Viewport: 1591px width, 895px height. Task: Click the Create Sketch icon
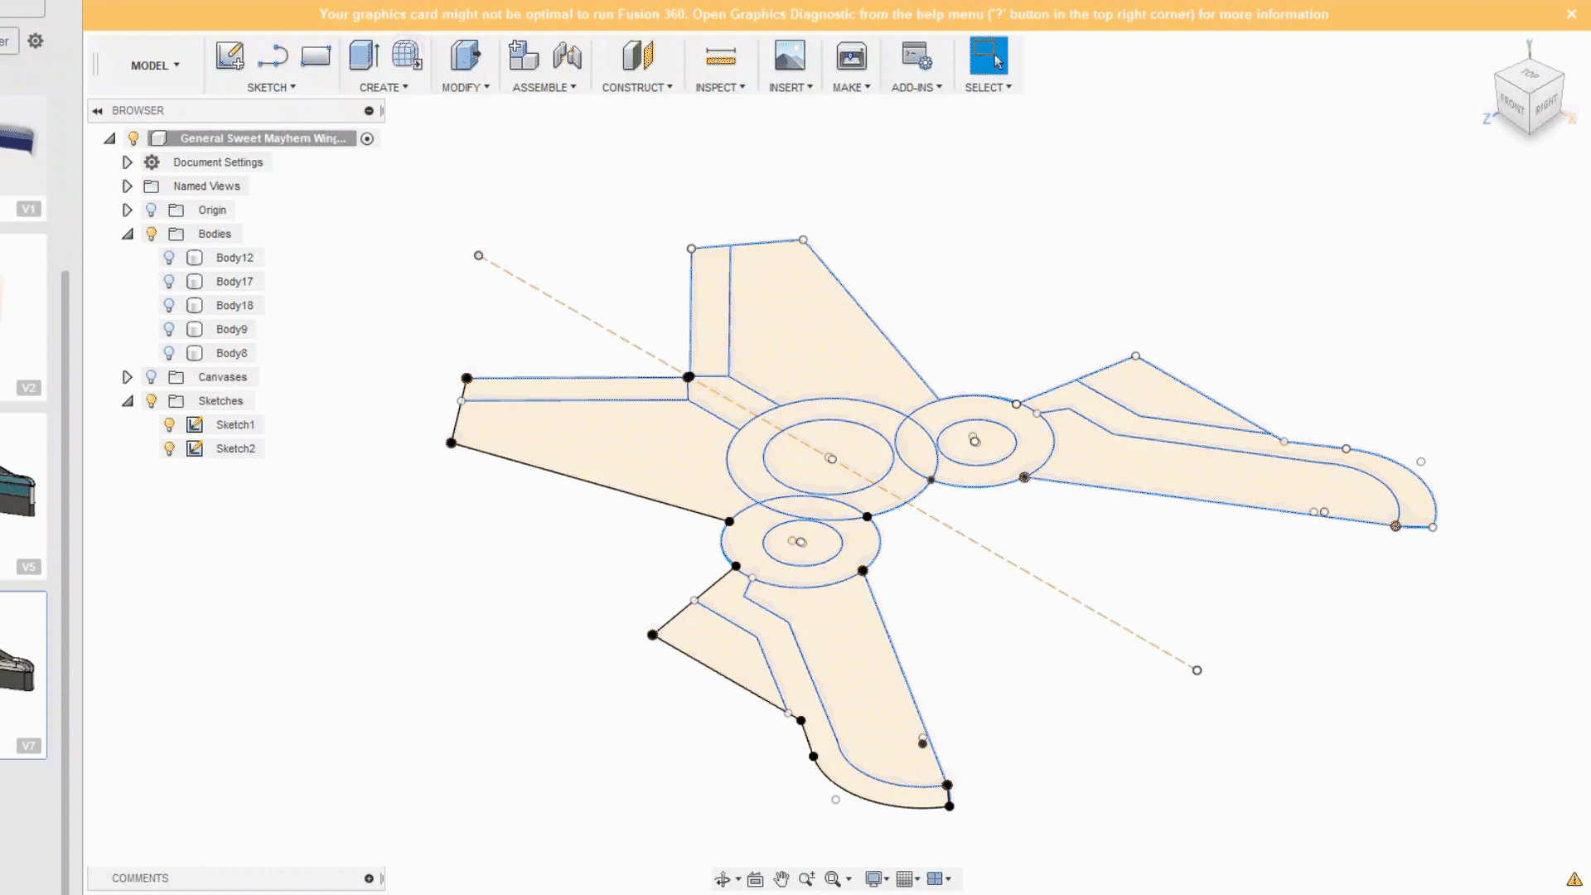point(230,56)
